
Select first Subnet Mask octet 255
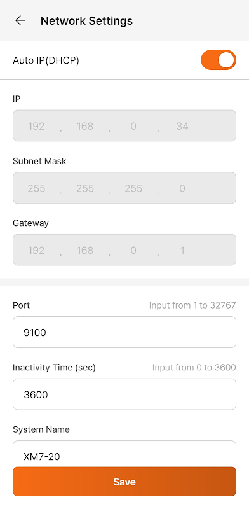pos(36,188)
